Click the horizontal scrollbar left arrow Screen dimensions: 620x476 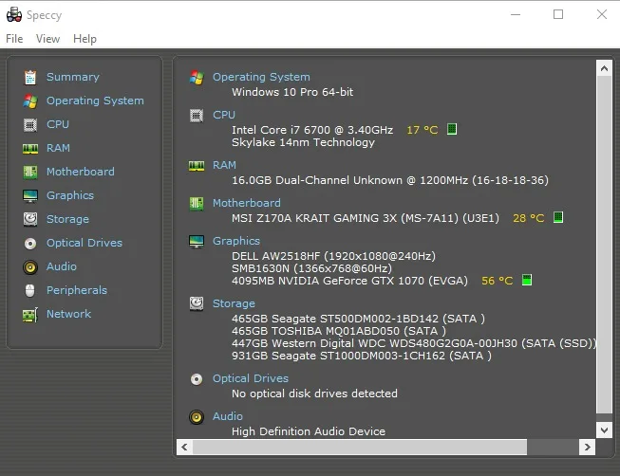(184, 448)
